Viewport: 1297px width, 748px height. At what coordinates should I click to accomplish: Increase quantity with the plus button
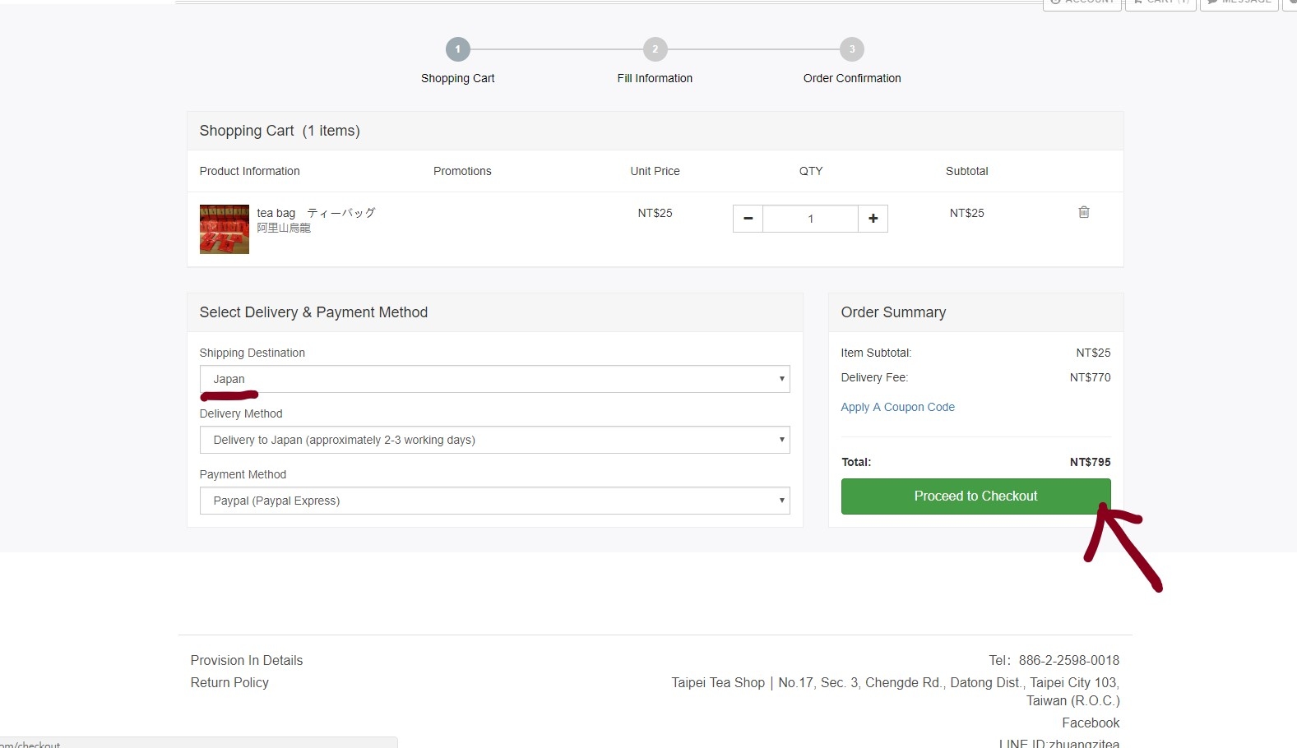(873, 219)
